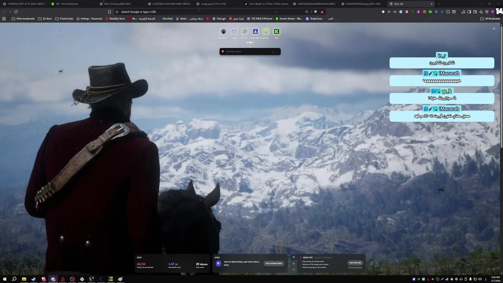This screenshot has width=503, height=283.
Task: Open the TikTok Downloader top site shortcut
Action: pos(255,33)
